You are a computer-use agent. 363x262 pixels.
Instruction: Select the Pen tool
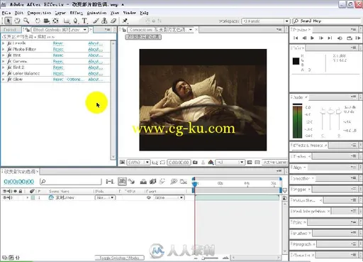75,21
